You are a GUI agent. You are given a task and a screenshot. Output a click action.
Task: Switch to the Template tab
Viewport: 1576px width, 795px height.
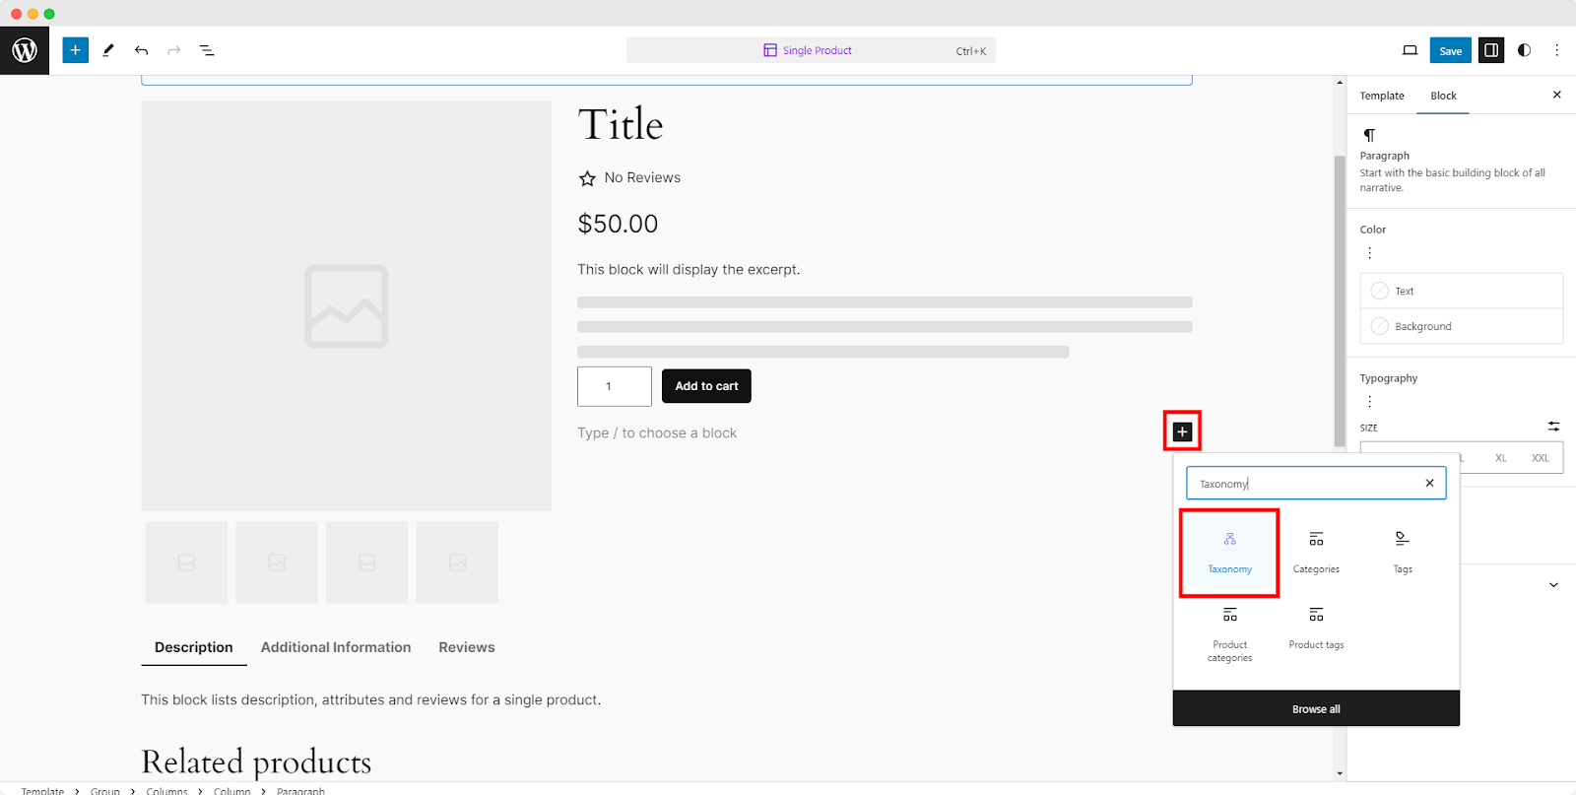click(x=1382, y=96)
